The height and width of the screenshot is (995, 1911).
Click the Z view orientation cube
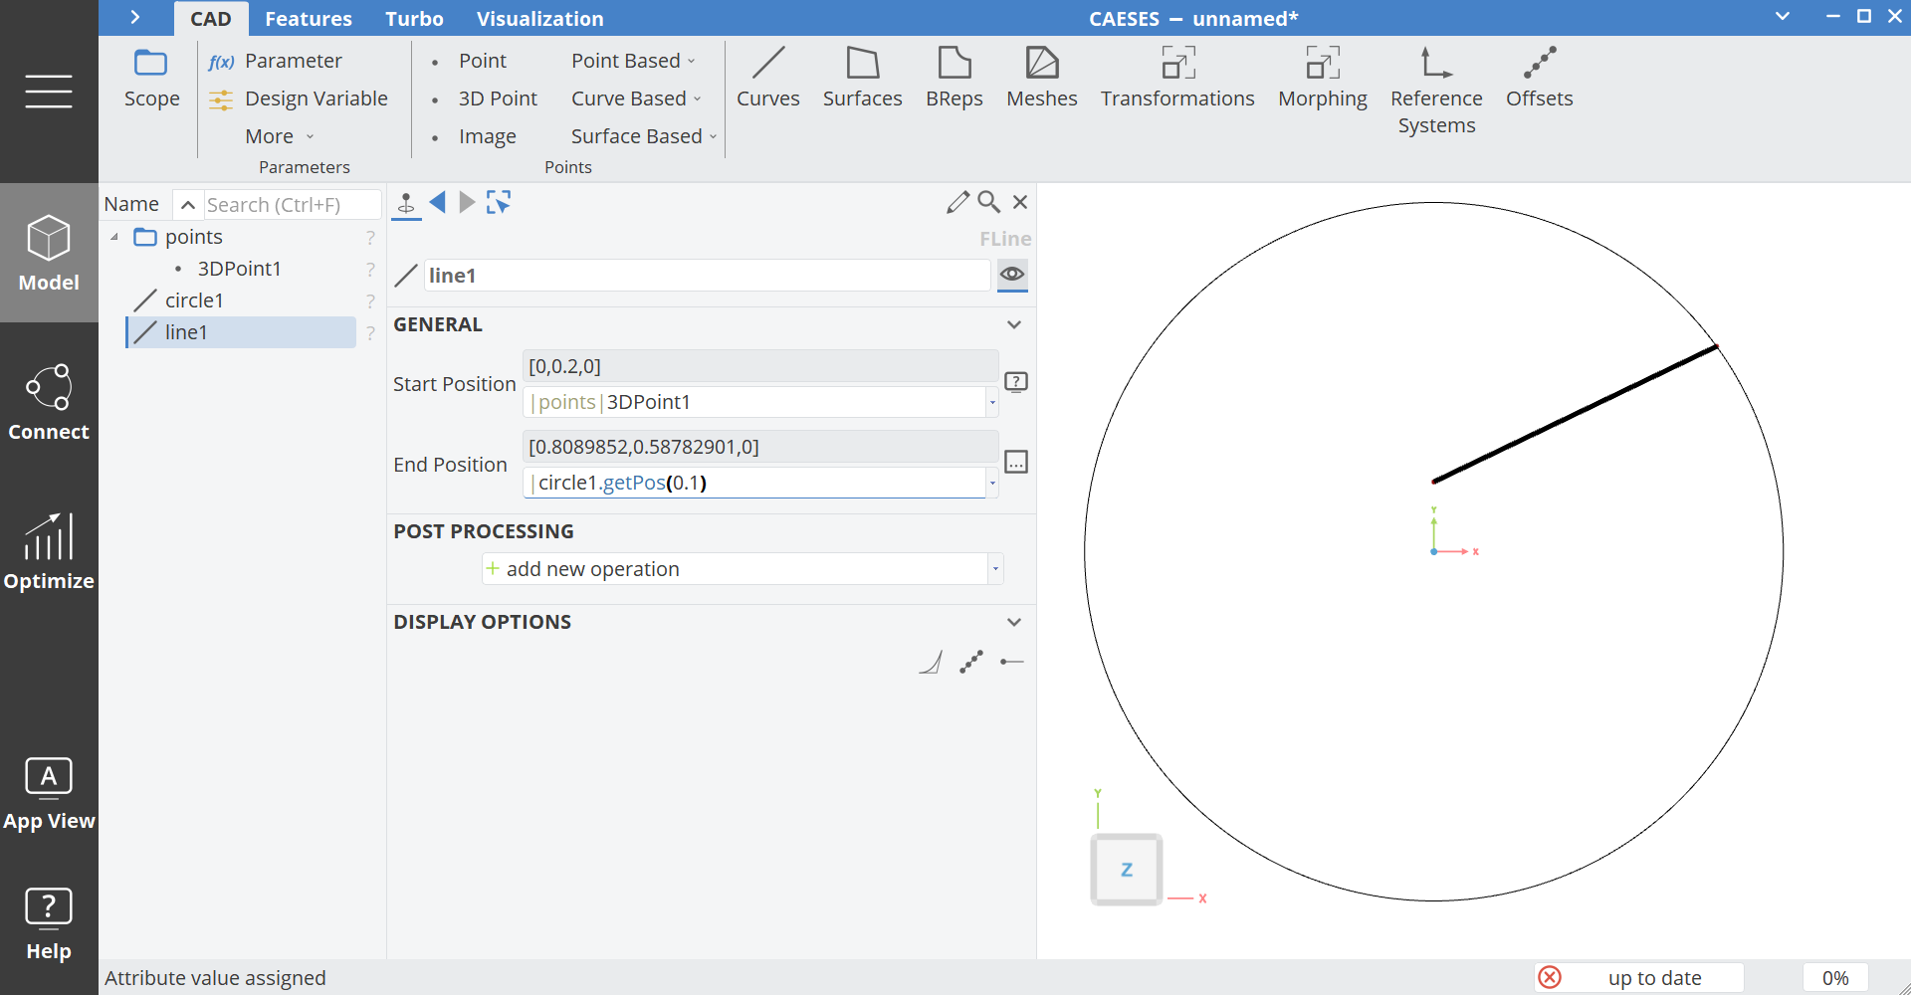coord(1127,870)
